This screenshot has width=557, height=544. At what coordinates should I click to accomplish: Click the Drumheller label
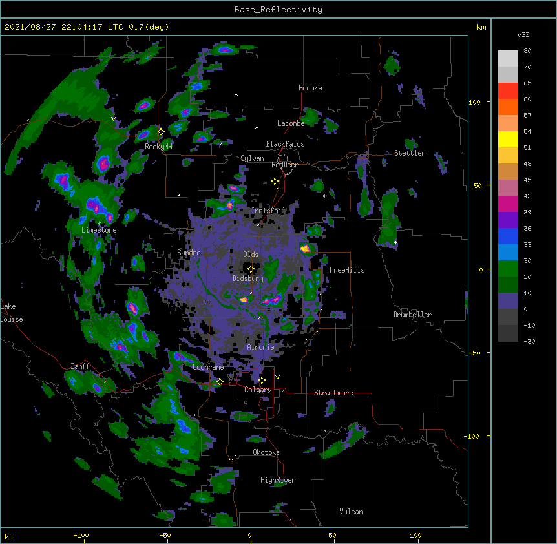412,315
